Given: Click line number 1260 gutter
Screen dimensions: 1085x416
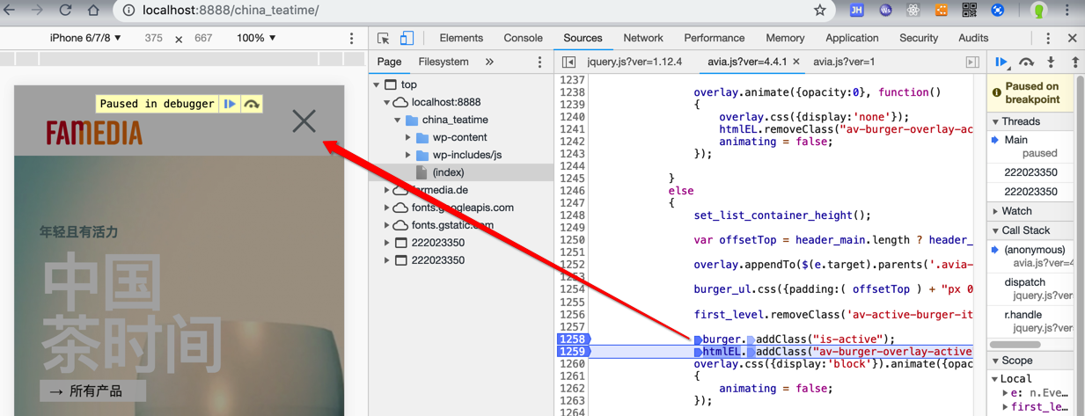Looking at the screenshot, I should pyautogui.click(x=572, y=364).
